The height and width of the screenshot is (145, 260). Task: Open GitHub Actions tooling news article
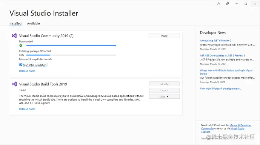[226, 72]
